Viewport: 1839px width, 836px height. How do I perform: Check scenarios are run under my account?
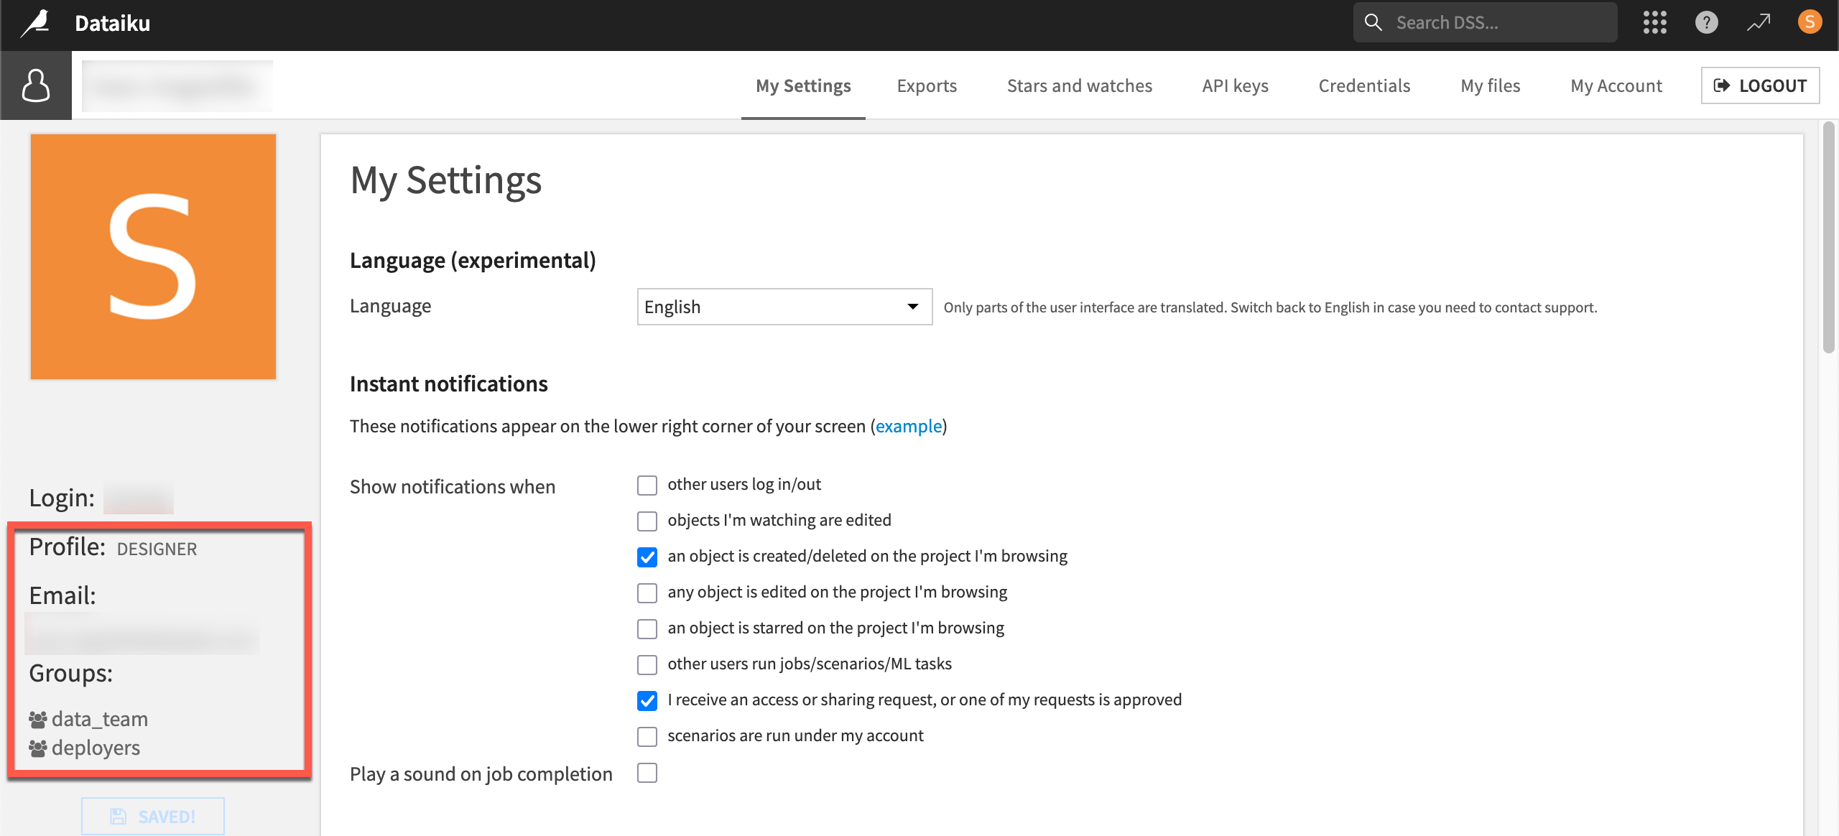[x=647, y=737]
